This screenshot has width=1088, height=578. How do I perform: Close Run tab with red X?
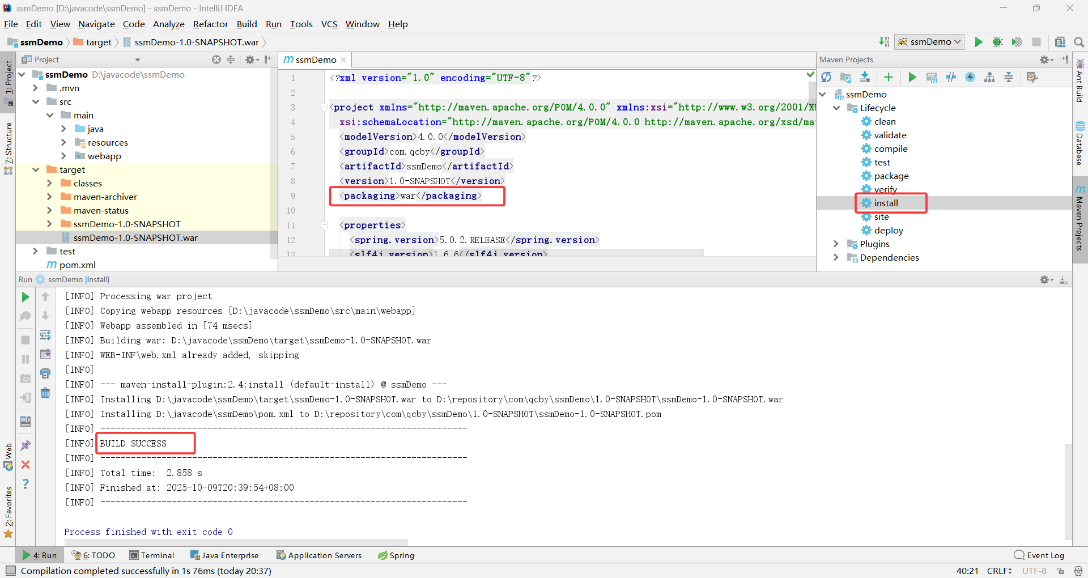point(25,465)
